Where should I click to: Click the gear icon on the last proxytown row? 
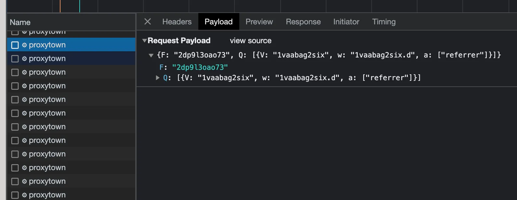[24, 195]
